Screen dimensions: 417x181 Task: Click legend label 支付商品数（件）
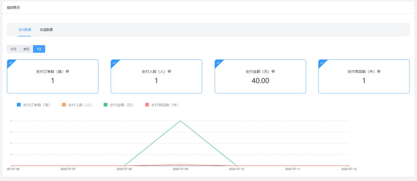click(x=164, y=105)
